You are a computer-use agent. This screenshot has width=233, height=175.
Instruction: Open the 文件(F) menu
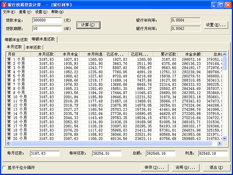click(x=9, y=12)
